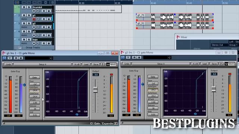Click Floor value field in g1 plugin
Screen dimensions: 239x134
tap(35, 84)
